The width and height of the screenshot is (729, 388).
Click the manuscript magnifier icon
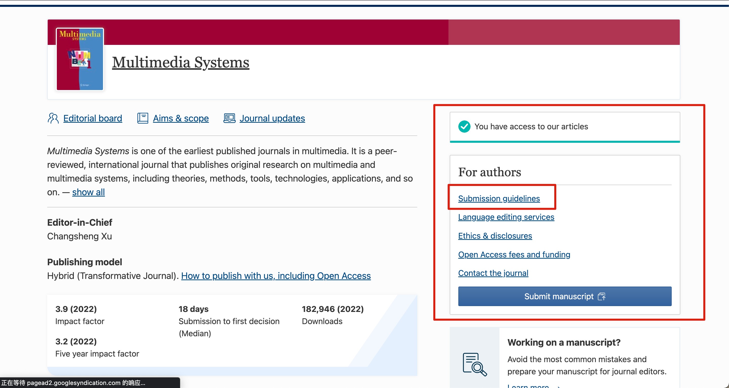(x=474, y=364)
